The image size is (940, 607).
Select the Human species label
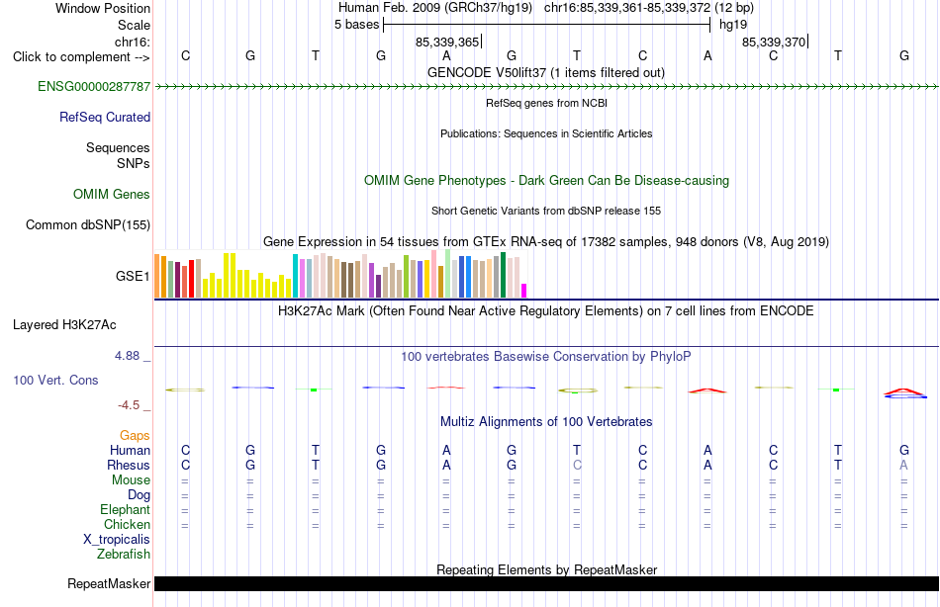pos(130,451)
